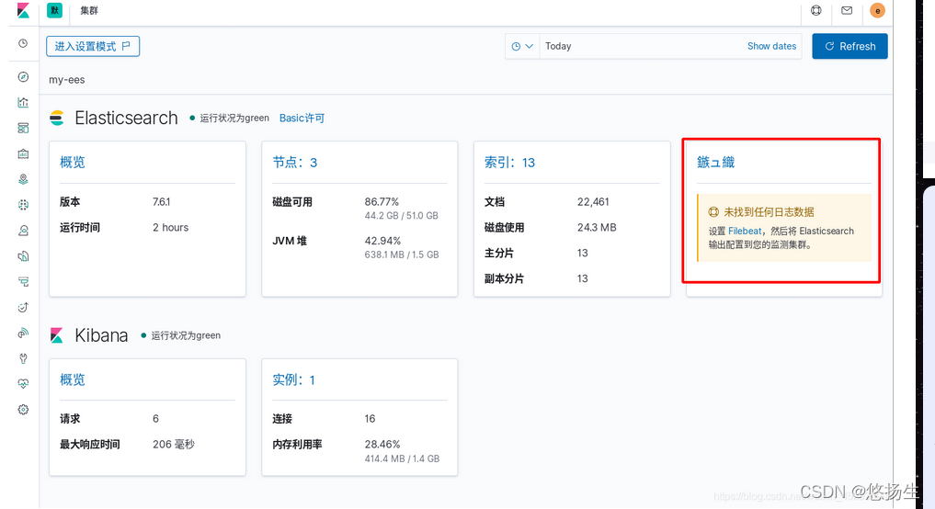The height and width of the screenshot is (509, 935).
Task: Open the logs panel title link
Action: click(x=715, y=162)
